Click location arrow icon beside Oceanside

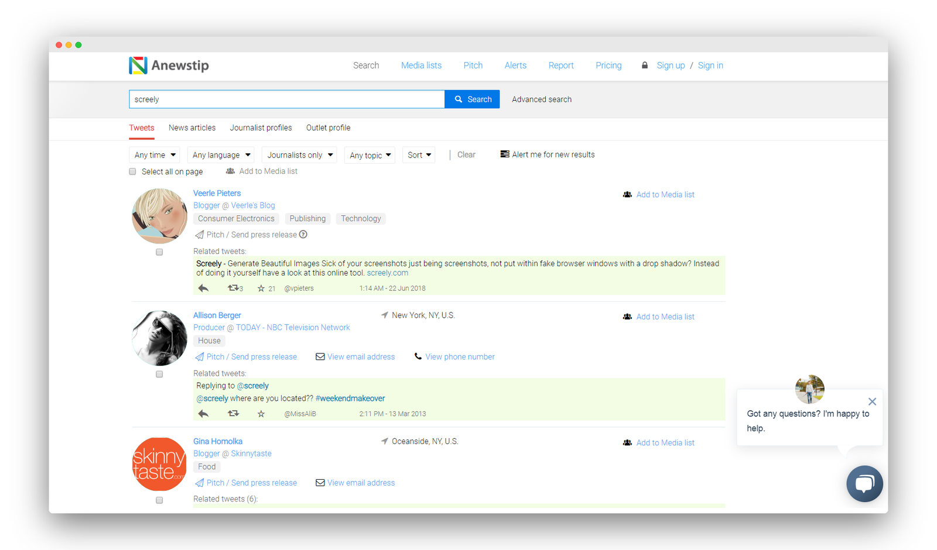[385, 441]
